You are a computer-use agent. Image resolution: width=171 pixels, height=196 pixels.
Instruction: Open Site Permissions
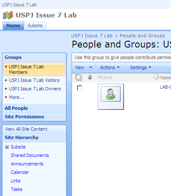25,117
